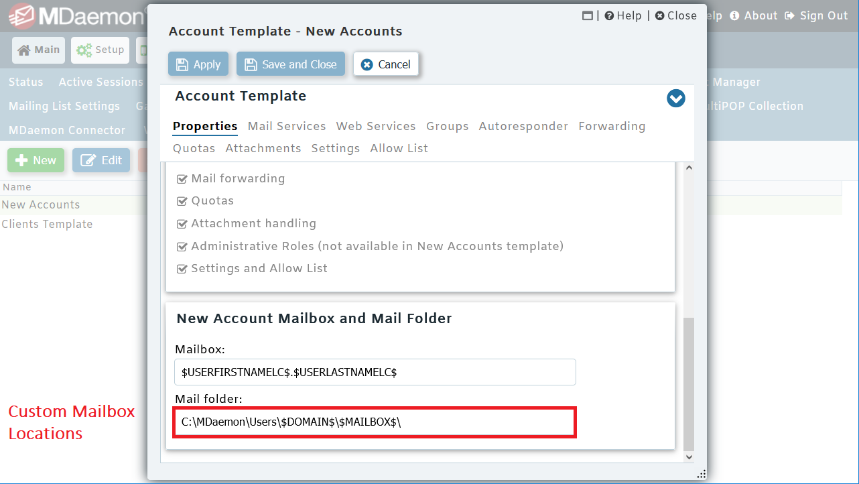Image resolution: width=859 pixels, height=484 pixels.
Task: Uncheck Mail forwarding option
Action: [182, 178]
